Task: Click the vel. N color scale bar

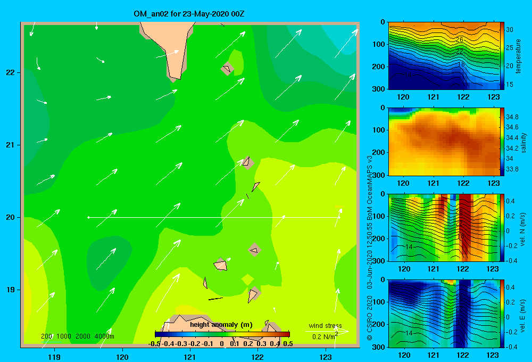Action: 502,227
